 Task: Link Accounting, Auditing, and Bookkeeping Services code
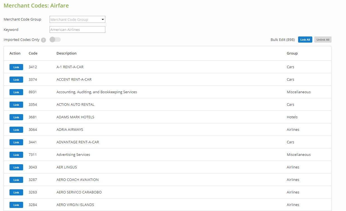point(16,92)
